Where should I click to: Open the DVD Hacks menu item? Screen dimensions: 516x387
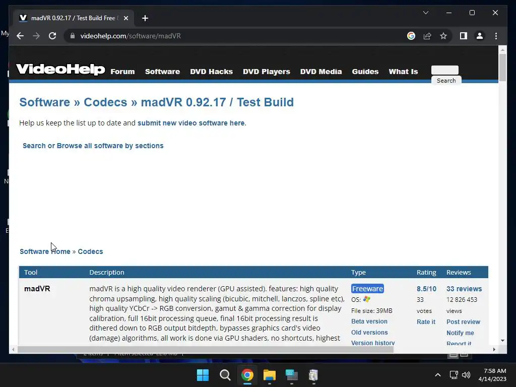tap(211, 72)
